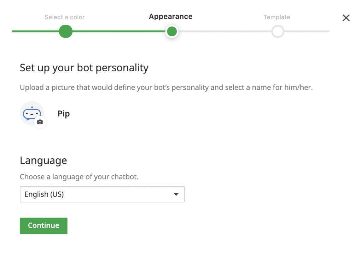Screen dimensions: 362x255
Task: Click the green Select a color step circle
Action: pyautogui.click(x=65, y=31)
